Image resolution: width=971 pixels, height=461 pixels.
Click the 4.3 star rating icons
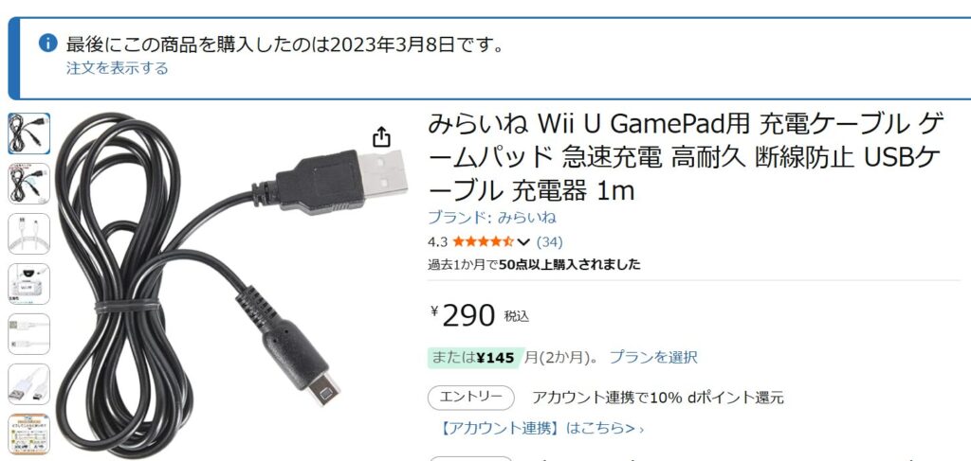pyautogui.click(x=483, y=241)
